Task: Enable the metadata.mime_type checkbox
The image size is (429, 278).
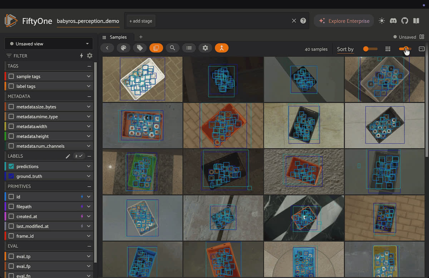Action: 11,117
